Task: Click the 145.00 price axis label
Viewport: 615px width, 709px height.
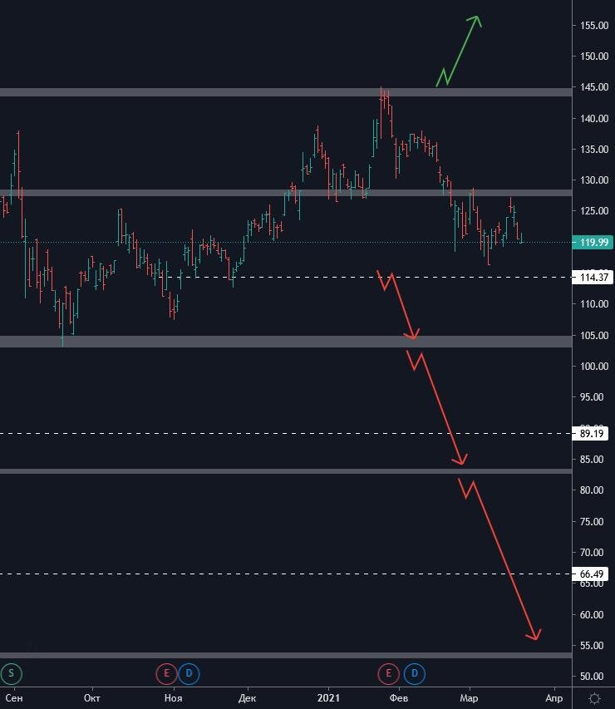Action: pos(594,86)
